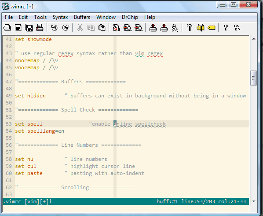263x216 pixels.
Task: Click the yellow tag jump icon
Action: [212, 28]
